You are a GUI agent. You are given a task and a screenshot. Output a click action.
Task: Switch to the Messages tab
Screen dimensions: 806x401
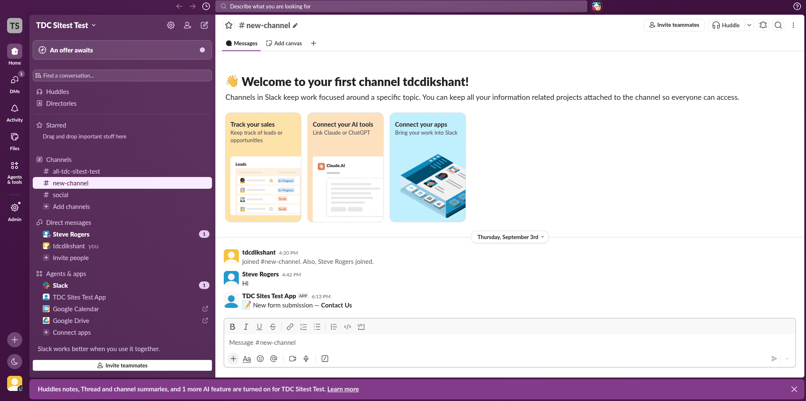tap(241, 43)
